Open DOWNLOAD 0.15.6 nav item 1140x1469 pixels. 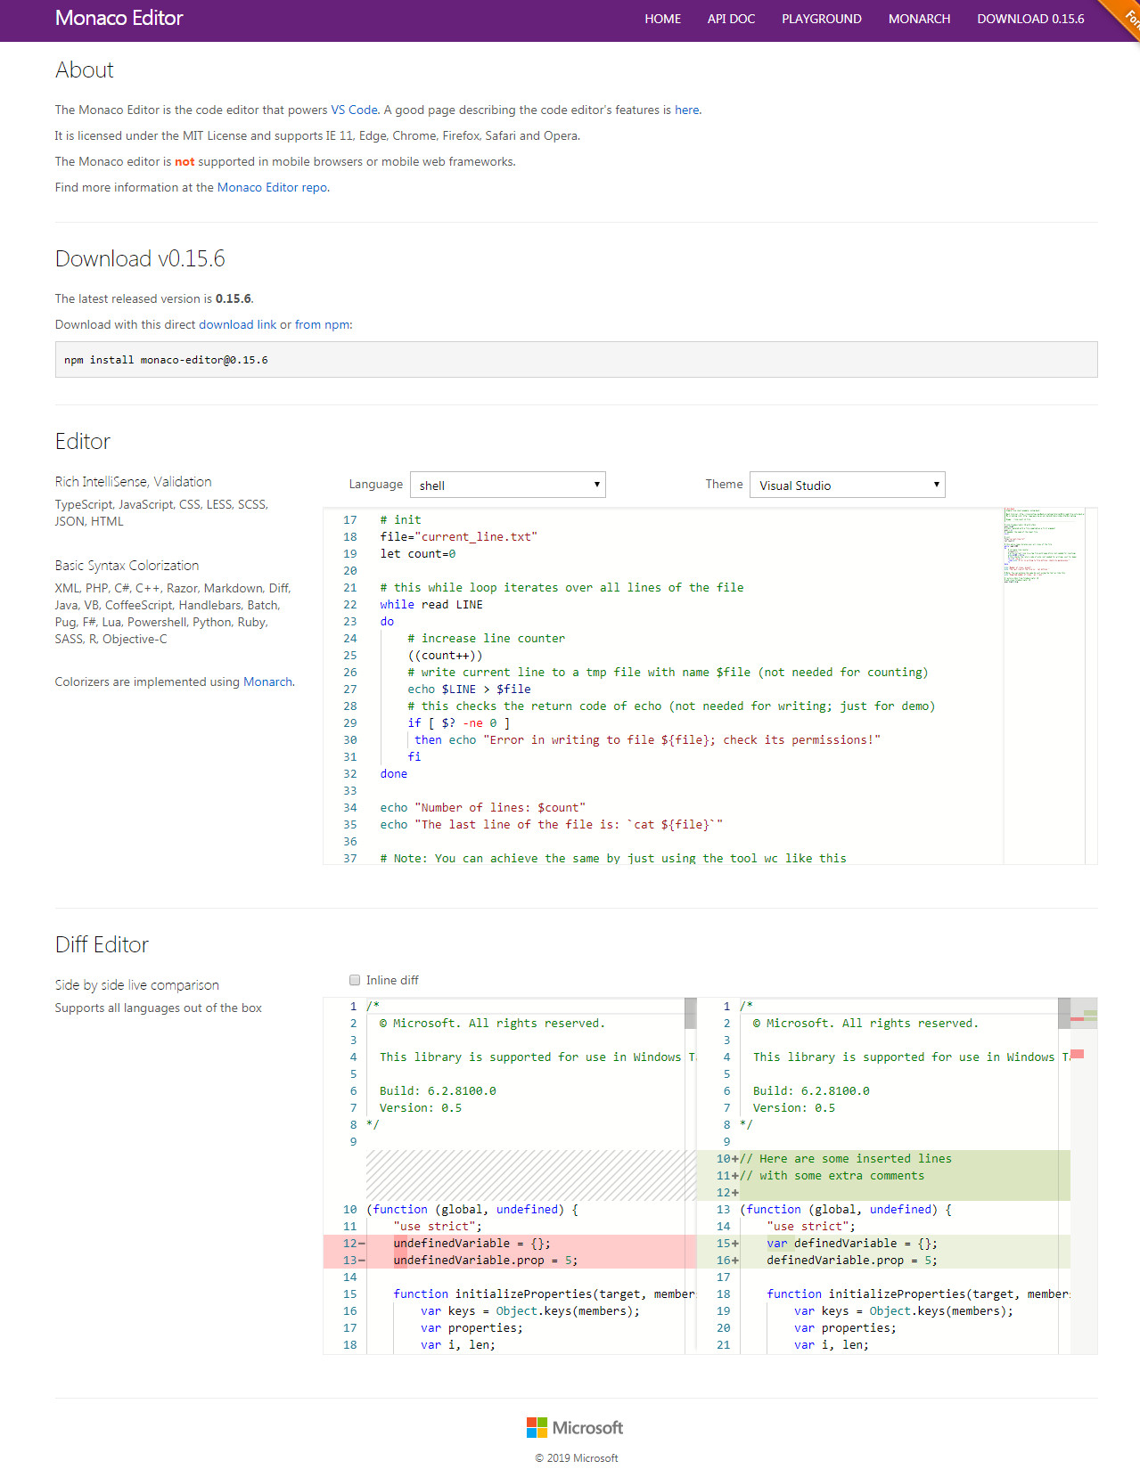point(1030,19)
